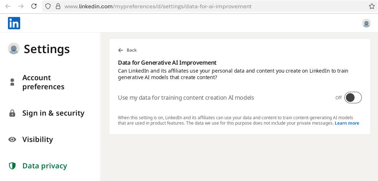The height and width of the screenshot is (181, 378).
Task: Click the Visibility eye icon
Action: [12, 139]
